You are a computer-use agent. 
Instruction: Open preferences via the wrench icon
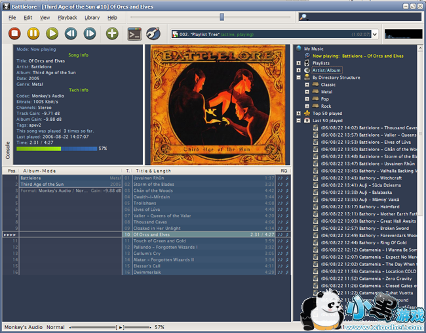[153, 33]
